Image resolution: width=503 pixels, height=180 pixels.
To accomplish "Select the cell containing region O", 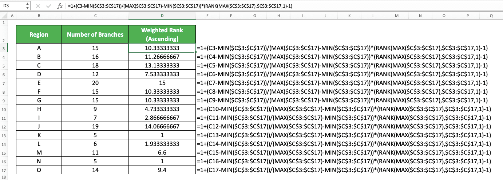I will tap(39, 170).
